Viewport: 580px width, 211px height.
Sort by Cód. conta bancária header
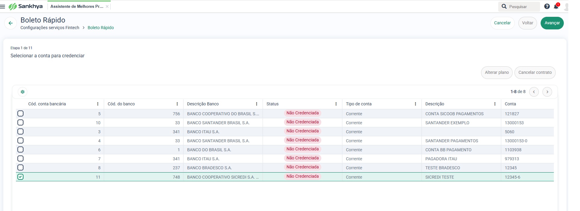[x=47, y=104]
